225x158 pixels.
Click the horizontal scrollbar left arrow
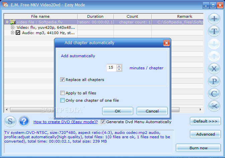(x=7, y=110)
